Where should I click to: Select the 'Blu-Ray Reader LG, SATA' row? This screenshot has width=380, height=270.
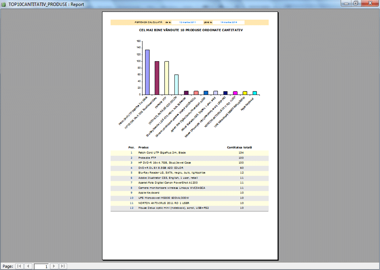[190, 173]
